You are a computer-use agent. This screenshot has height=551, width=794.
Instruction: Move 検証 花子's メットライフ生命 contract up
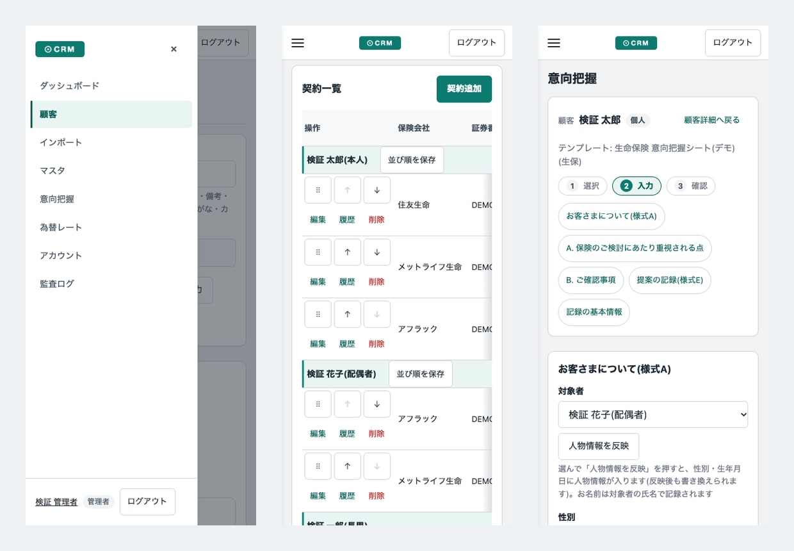click(x=348, y=466)
